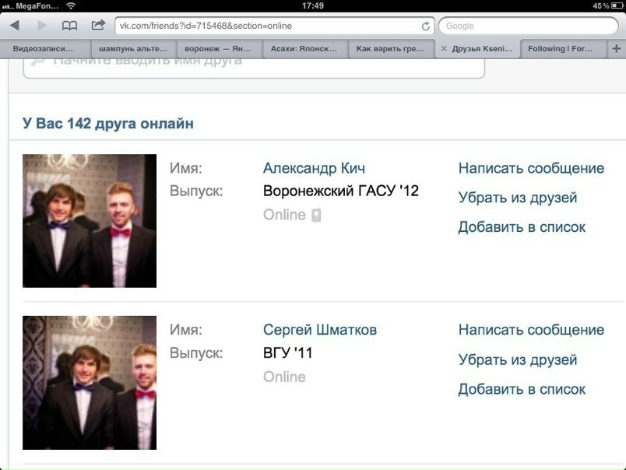The image size is (626, 470).
Task: Write a message to Александр Кич
Action: [x=531, y=168]
